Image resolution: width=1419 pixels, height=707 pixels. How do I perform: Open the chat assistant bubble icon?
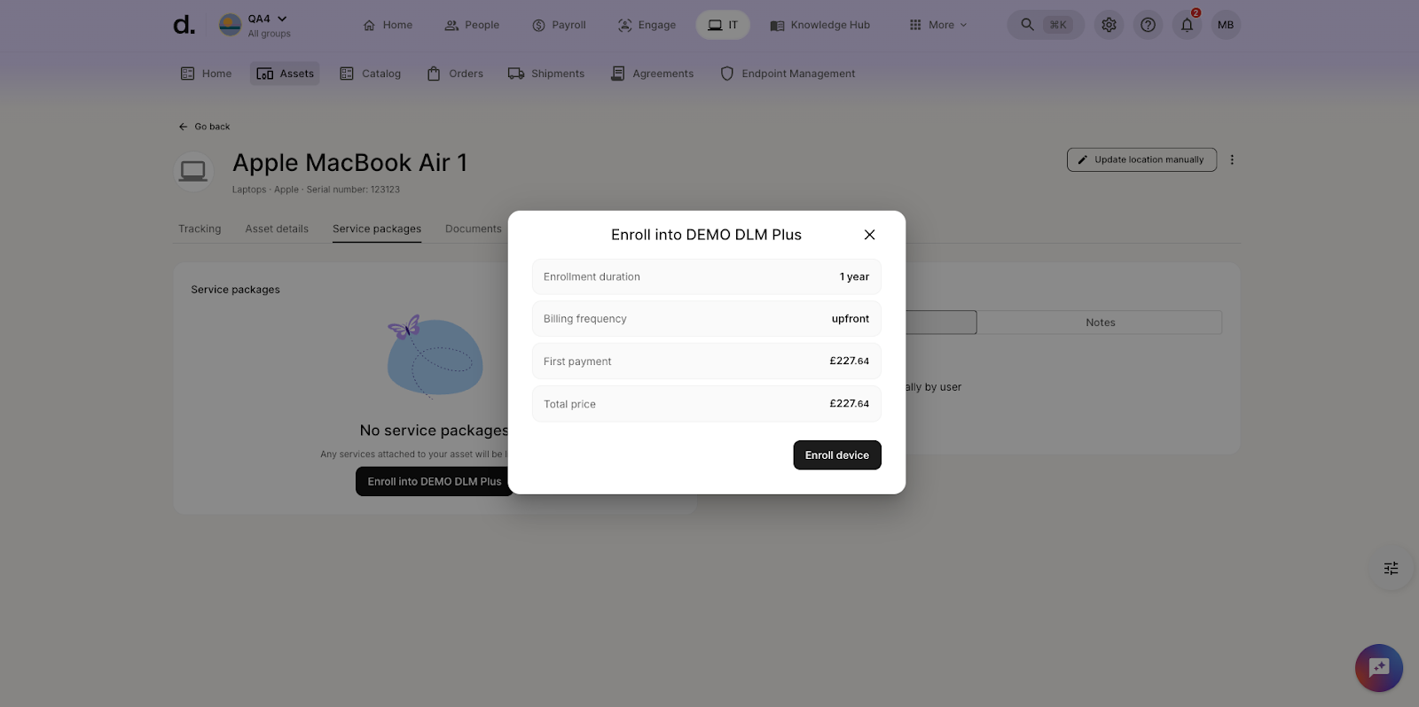[1378, 667]
